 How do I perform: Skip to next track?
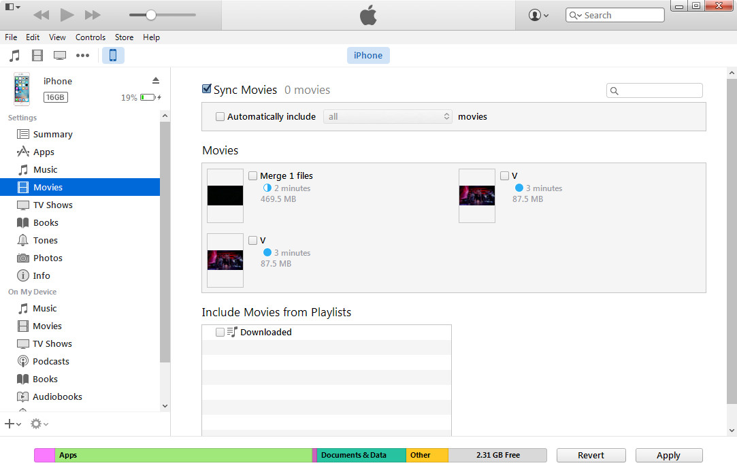click(93, 15)
